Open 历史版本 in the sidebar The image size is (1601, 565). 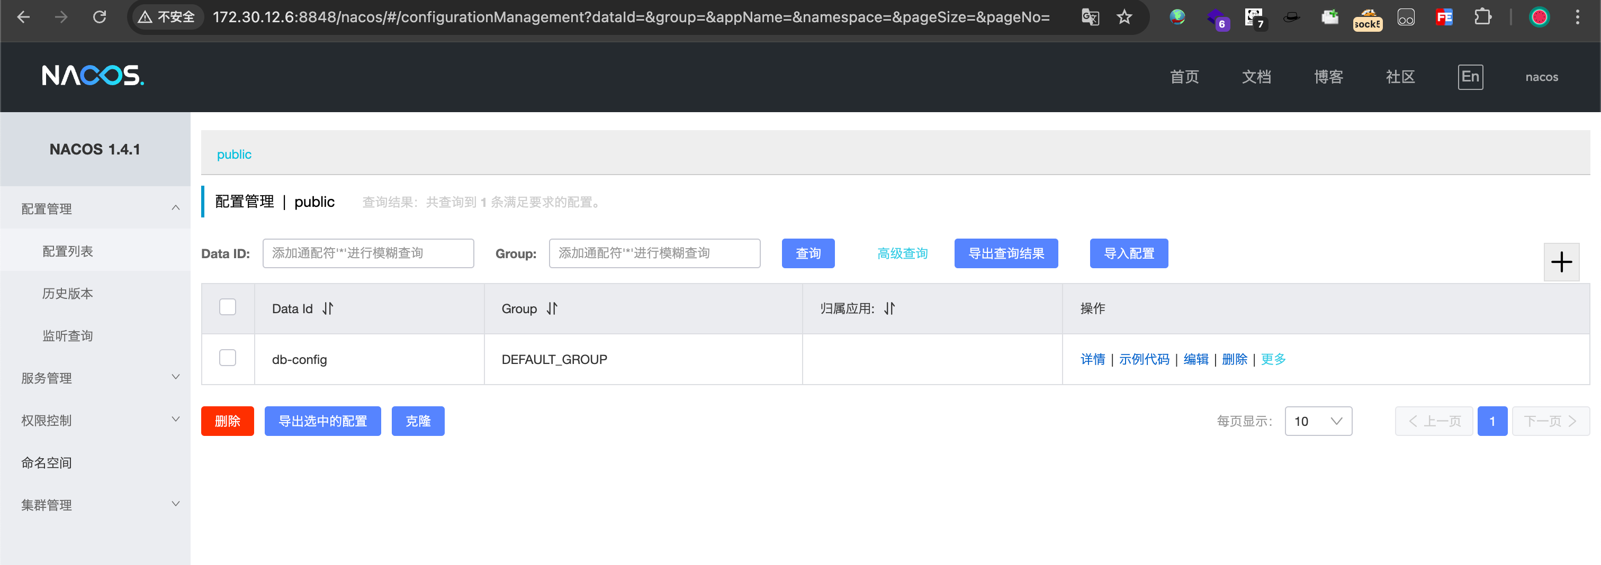tap(68, 294)
